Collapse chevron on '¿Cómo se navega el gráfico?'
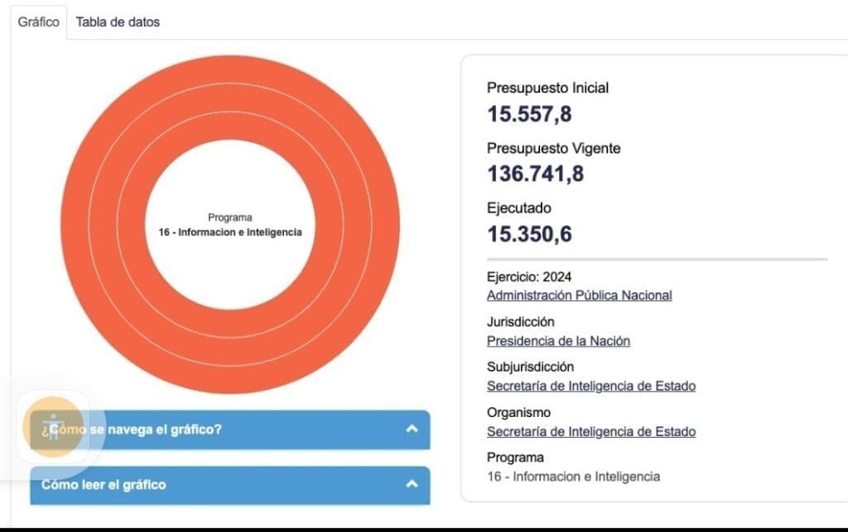This screenshot has width=848, height=532. click(x=412, y=429)
